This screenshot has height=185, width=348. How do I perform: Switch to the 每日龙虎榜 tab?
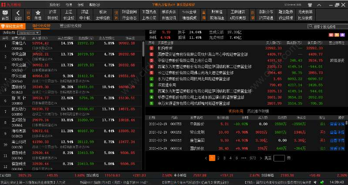point(41,26)
